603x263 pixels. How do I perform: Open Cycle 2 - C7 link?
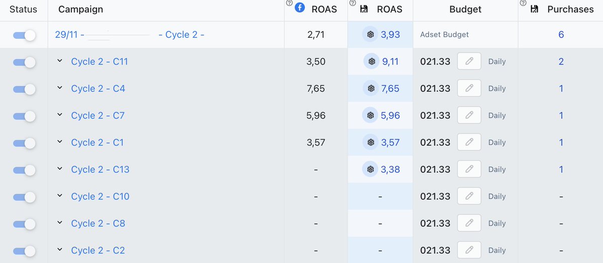click(97, 116)
